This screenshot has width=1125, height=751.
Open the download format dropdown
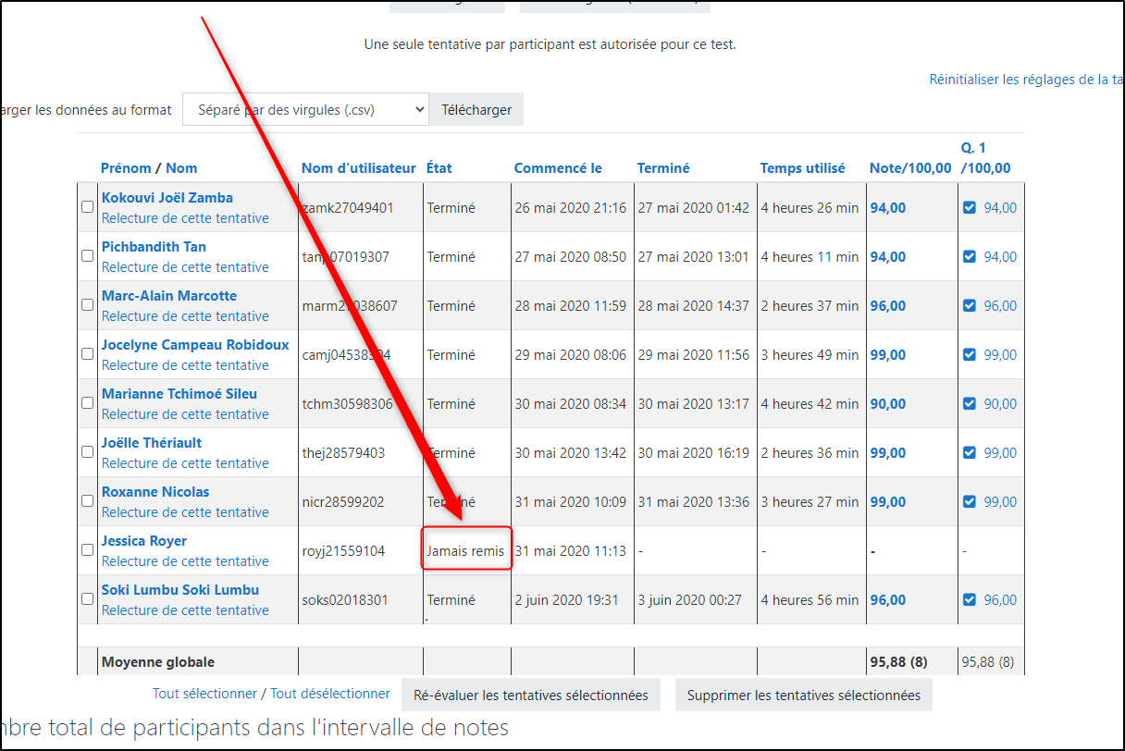tap(305, 109)
